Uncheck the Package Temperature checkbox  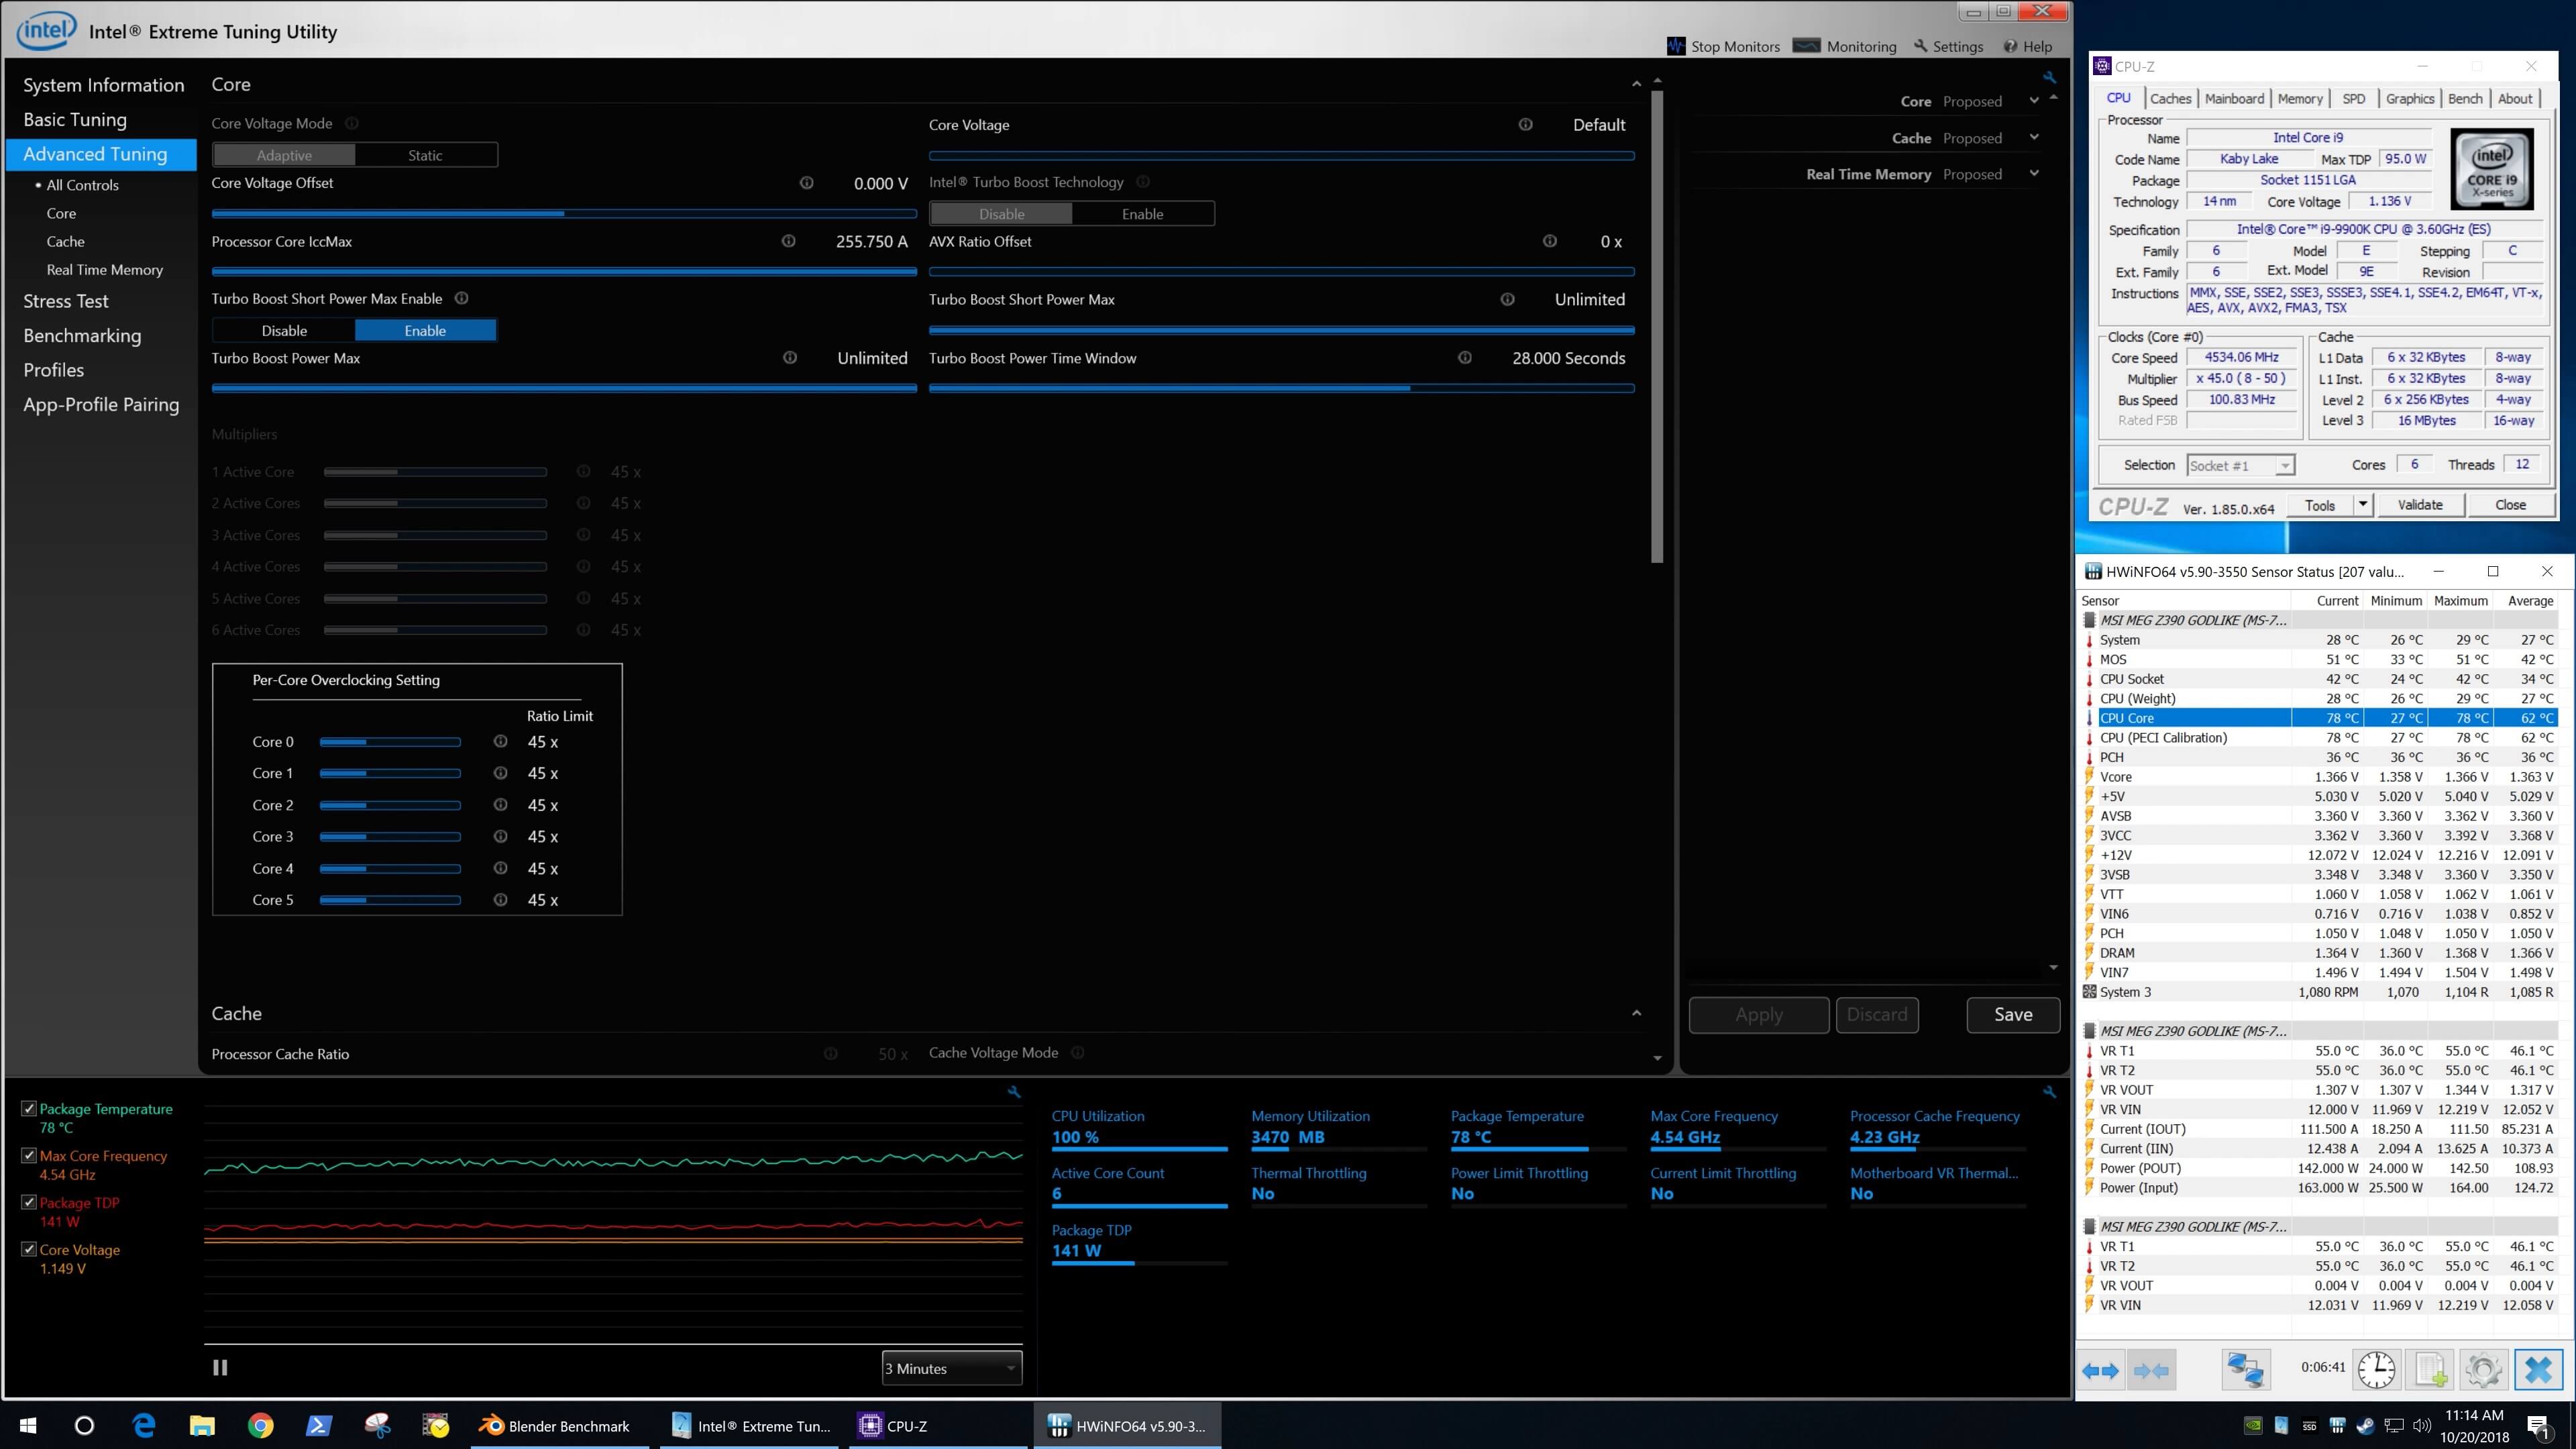tap(29, 1108)
